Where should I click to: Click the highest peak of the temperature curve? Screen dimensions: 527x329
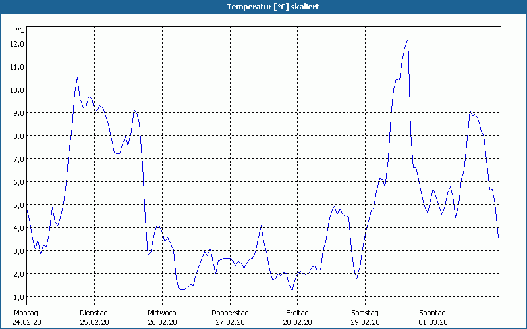click(408, 39)
